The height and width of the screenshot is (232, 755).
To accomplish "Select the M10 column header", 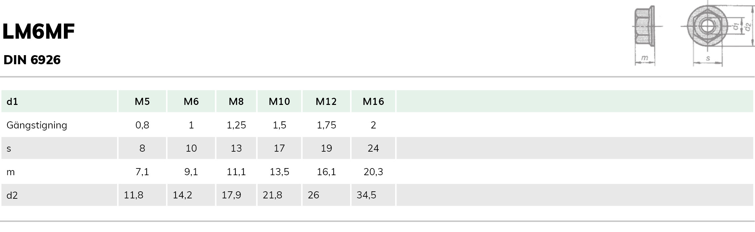I will click(x=279, y=101).
